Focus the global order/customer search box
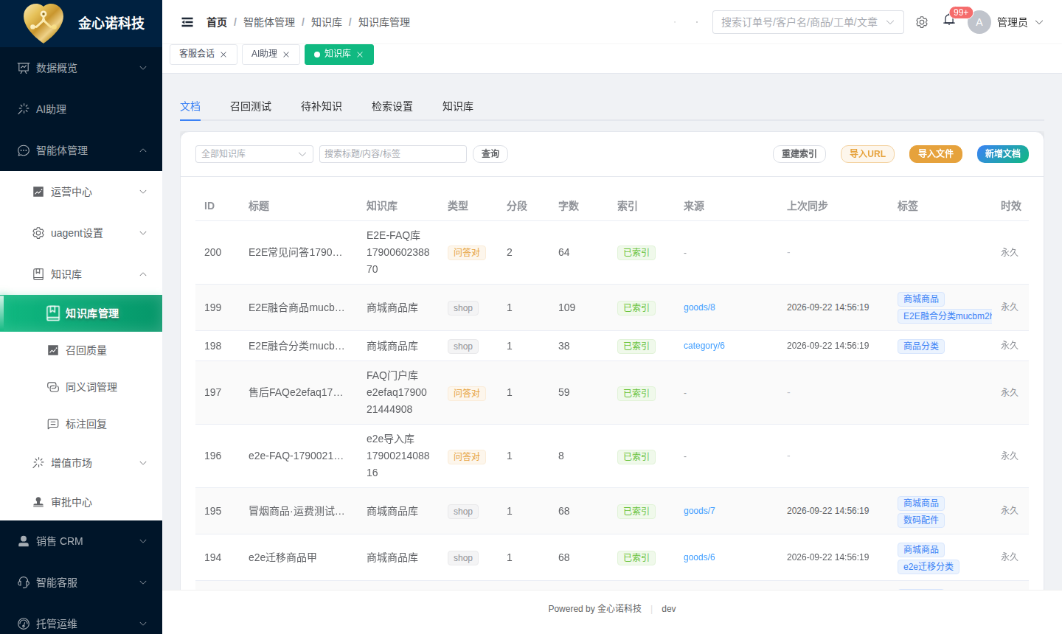 click(808, 22)
